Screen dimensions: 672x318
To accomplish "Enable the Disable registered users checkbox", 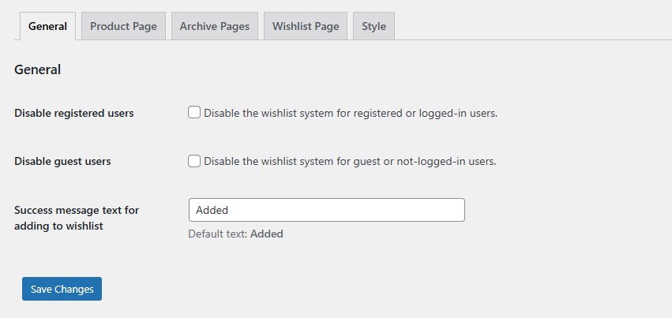I will (x=194, y=112).
